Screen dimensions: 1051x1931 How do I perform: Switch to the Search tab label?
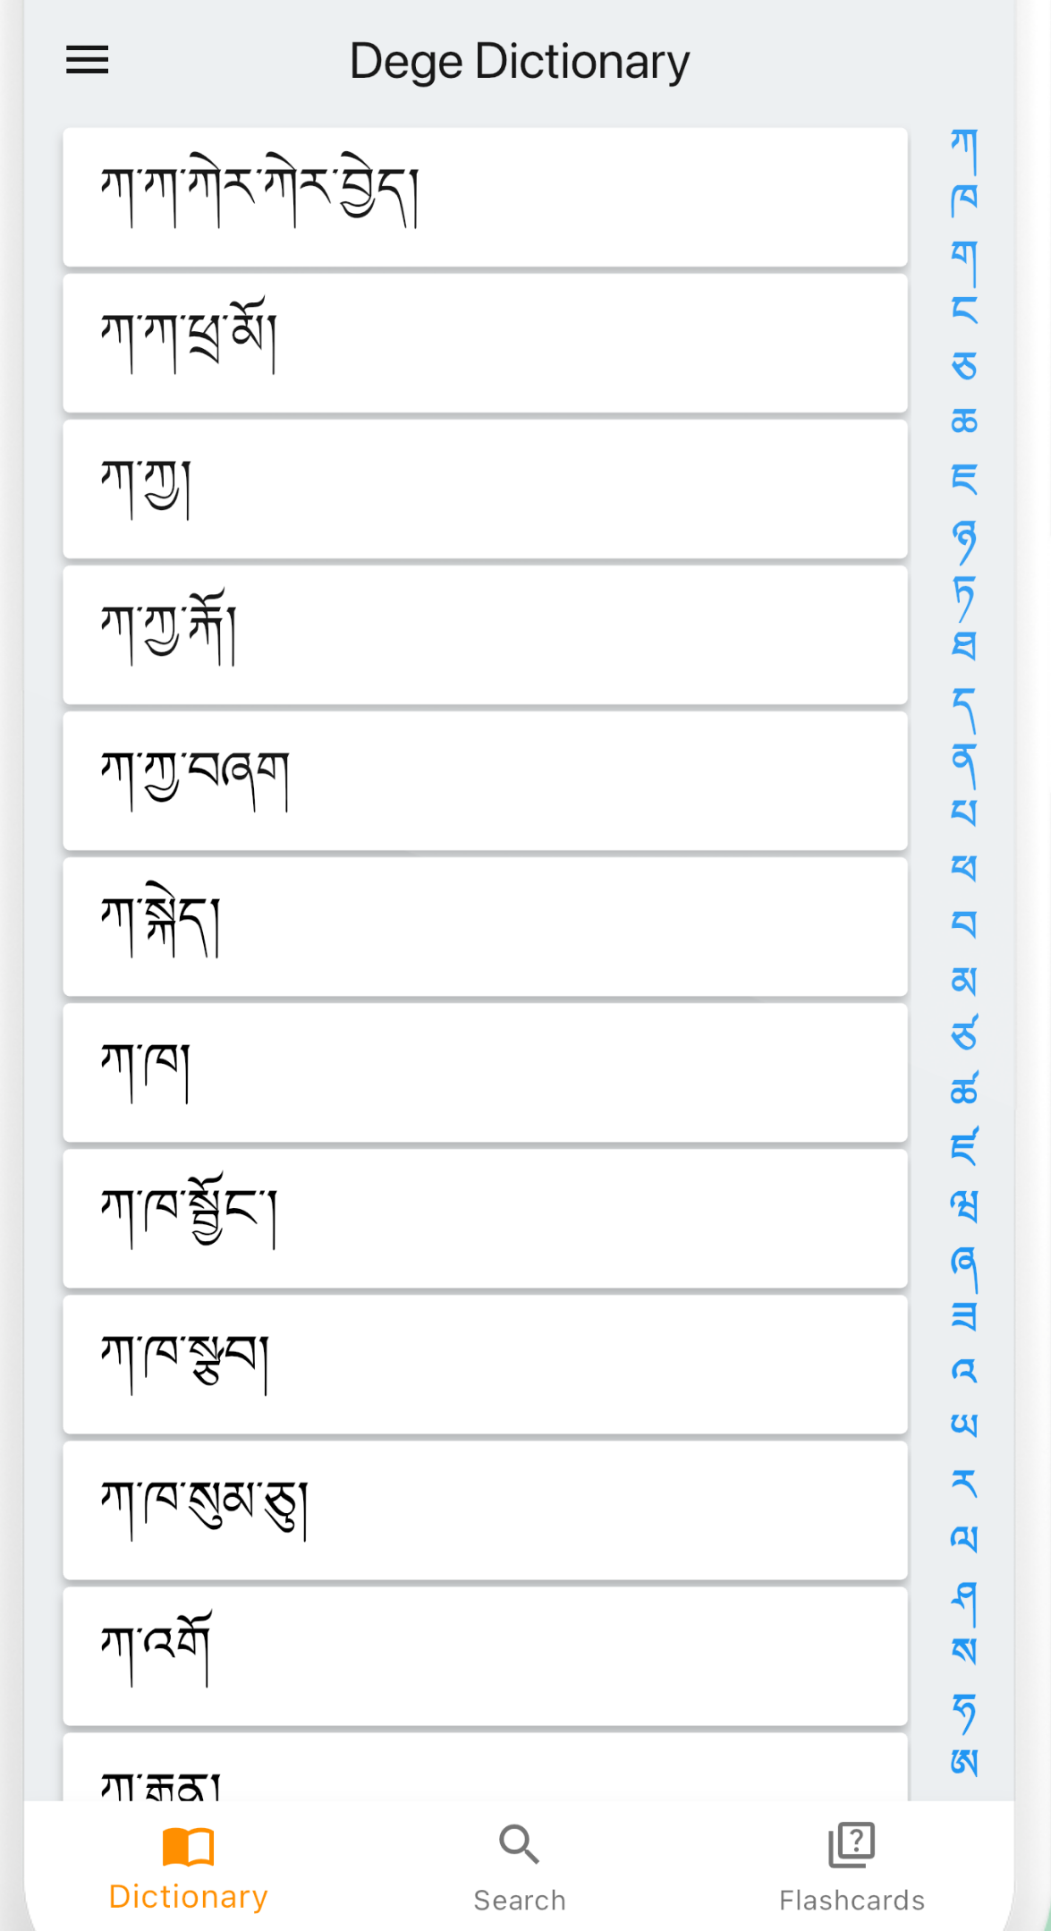click(519, 1900)
